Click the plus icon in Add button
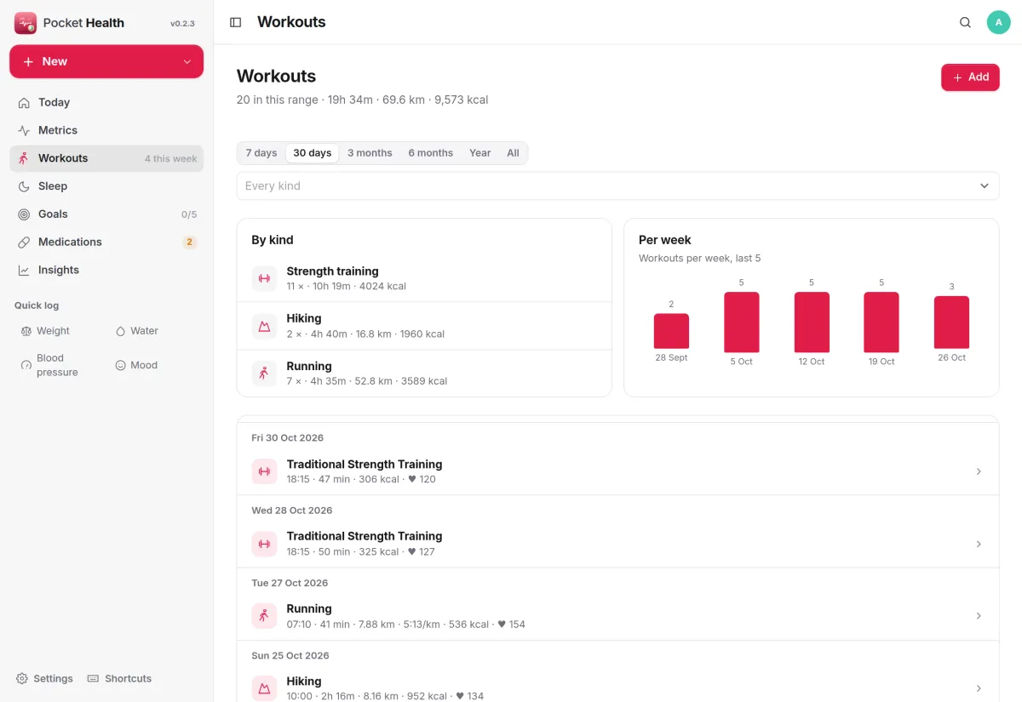The width and height of the screenshot is (1022, 702). (957, 77)
